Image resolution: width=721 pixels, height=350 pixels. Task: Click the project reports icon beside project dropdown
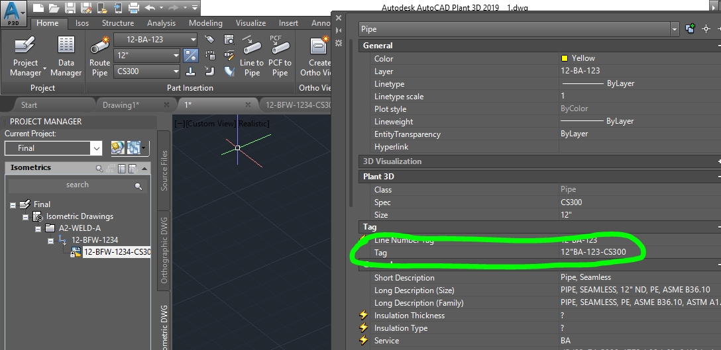pyautogui.click(x=118, y=148)
